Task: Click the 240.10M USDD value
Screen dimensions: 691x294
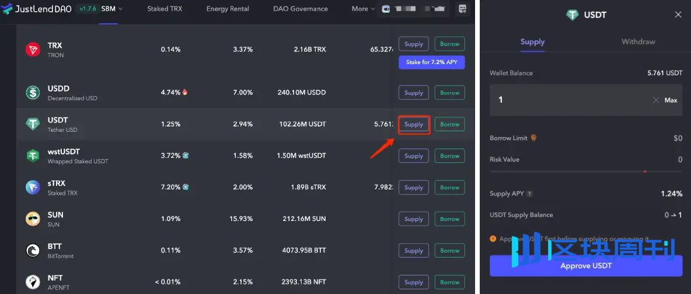Action: tap(302, 93)
